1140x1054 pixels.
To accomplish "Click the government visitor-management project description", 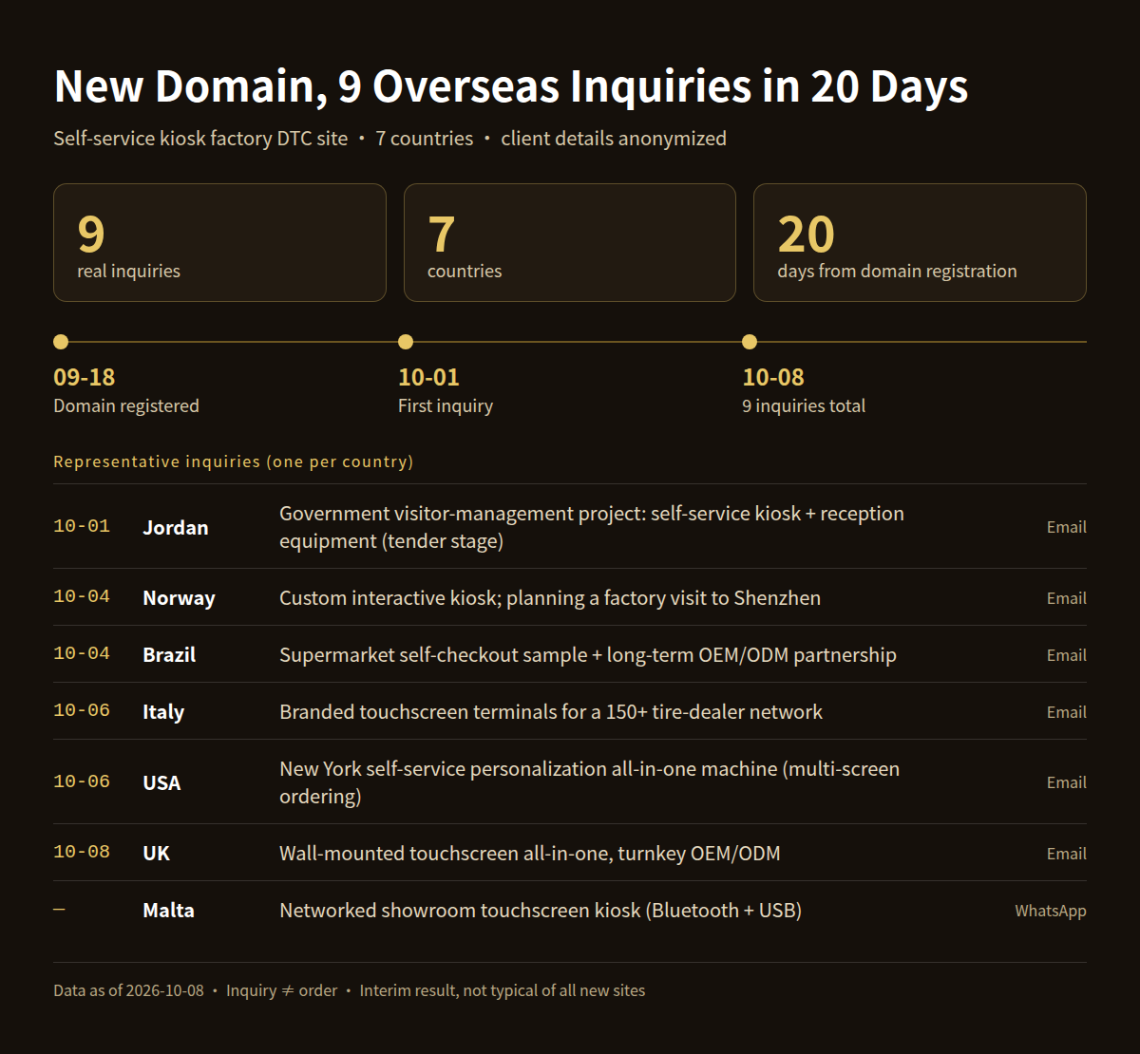I will 592,527.
